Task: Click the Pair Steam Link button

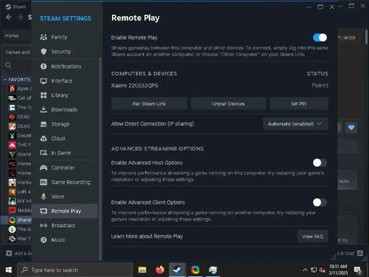Action: click(149, 104)
